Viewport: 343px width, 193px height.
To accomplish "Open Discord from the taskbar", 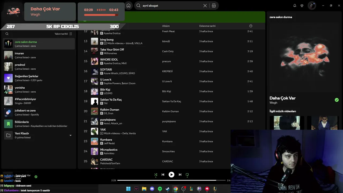I will tap(152, 189).
